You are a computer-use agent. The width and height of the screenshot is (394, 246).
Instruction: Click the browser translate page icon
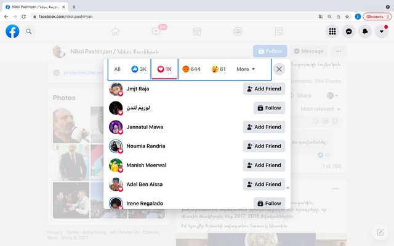click(x=321, y=17)
